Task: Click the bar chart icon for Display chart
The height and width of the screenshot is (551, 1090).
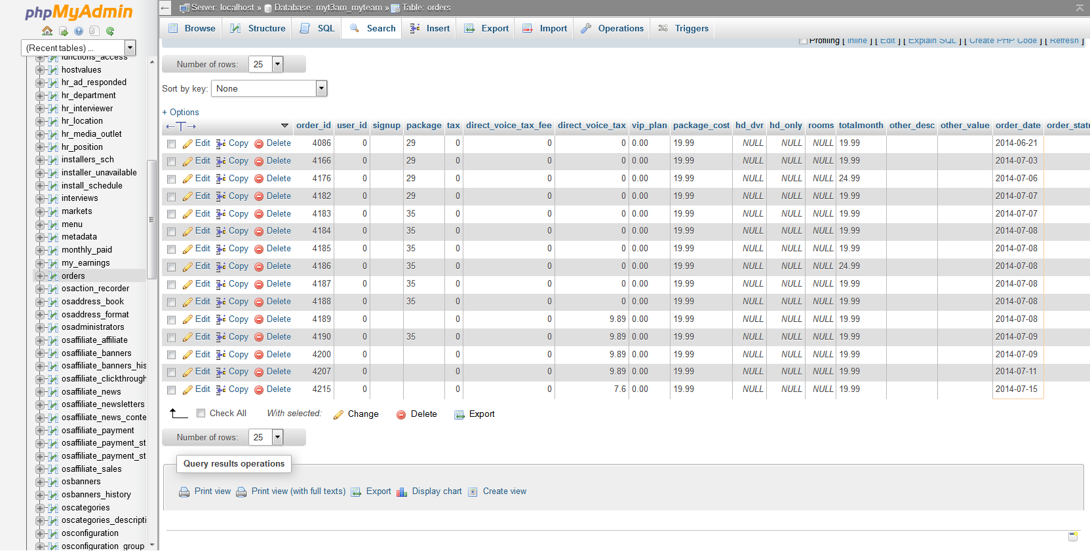Action: pyautogui.click(x=402, y=492)
